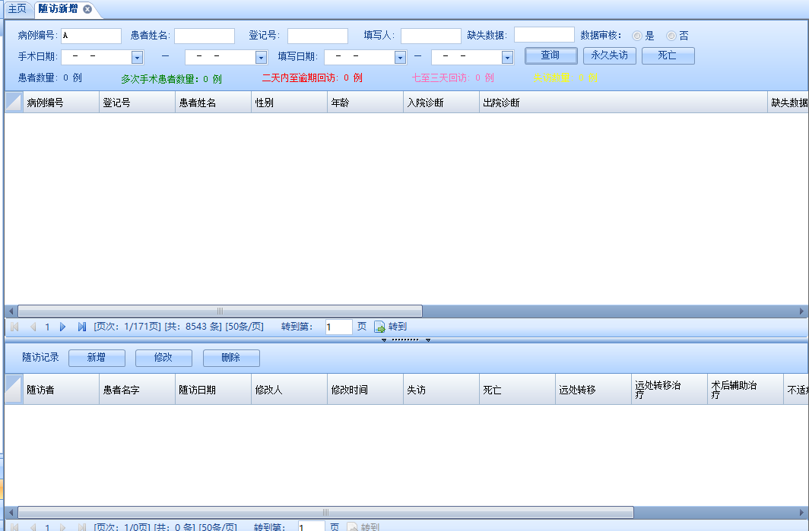The height and width of the screenshot is (531, 809).
Task: Open the first 手术日期 date picker dropdown icon
Action: (137, 56)
